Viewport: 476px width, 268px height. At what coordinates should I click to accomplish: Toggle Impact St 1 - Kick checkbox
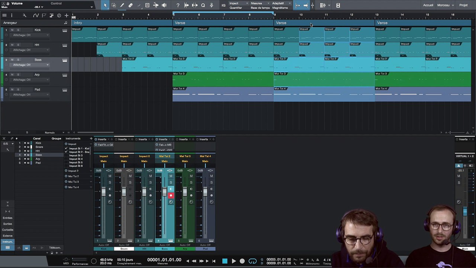click(x=66, y=149)
